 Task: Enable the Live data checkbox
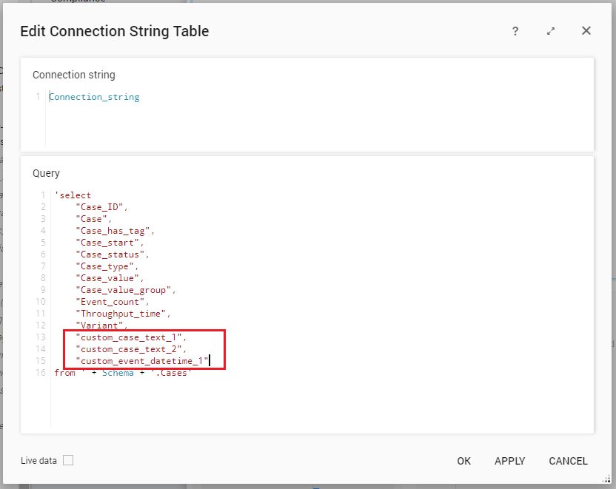68,460
